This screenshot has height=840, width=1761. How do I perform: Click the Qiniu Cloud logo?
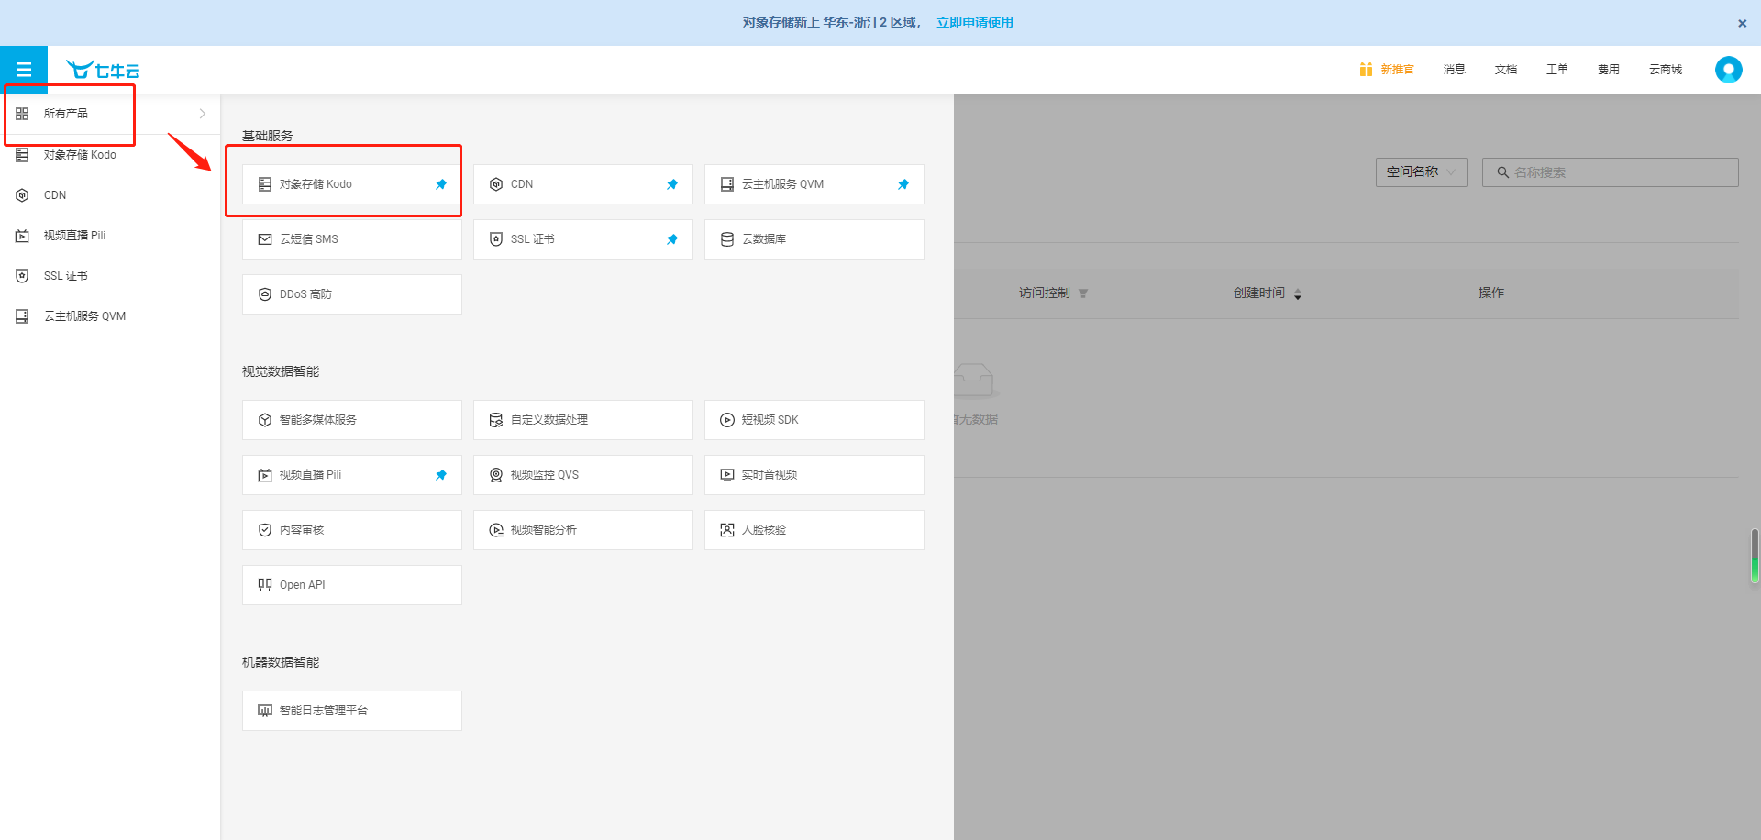pyautogui.click(x=103, y=70)
